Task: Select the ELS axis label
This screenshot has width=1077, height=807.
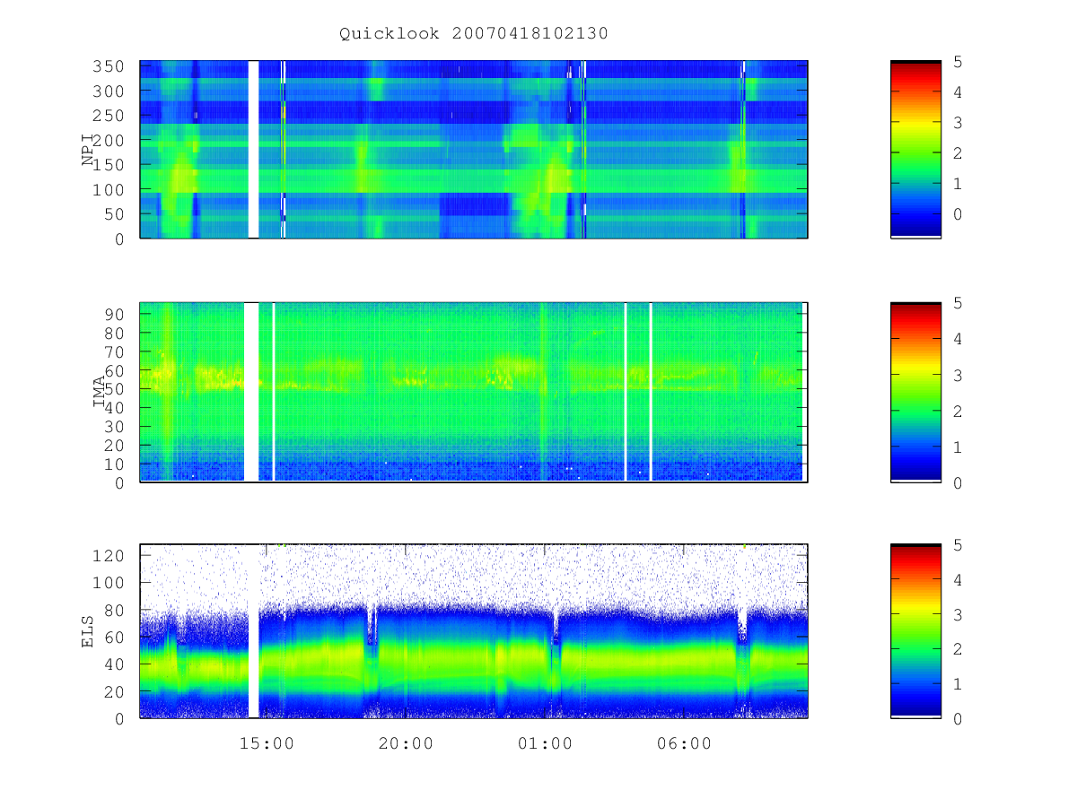Action: point(89,630)
